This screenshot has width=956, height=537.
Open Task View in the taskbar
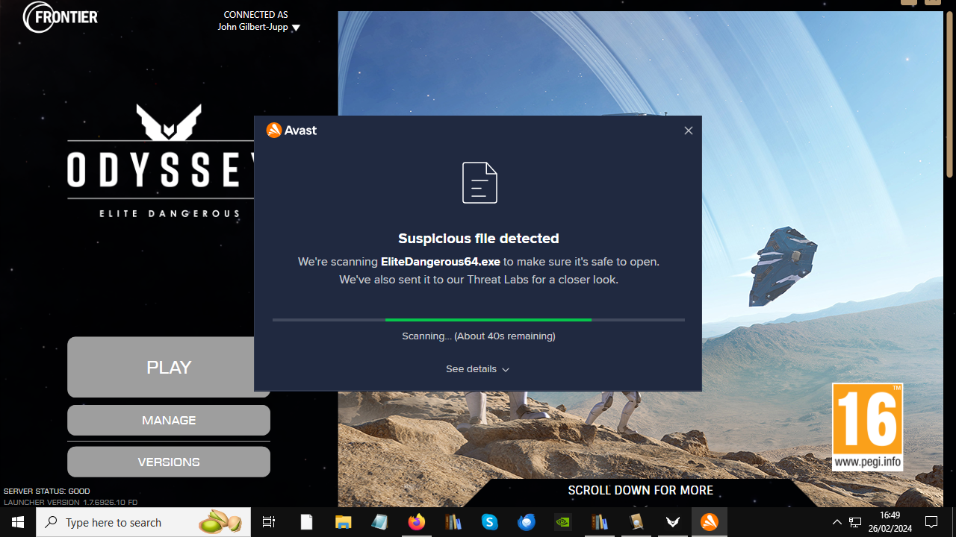coord(269,522)
